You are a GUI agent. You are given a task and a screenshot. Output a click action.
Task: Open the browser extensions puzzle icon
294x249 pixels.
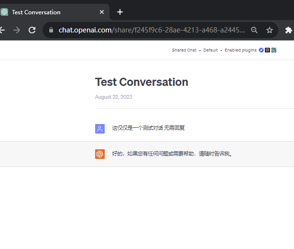coord(288,30)
